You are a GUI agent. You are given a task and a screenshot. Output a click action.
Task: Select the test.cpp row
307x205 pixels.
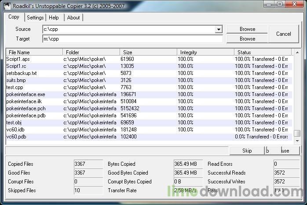tap(149, 87)
